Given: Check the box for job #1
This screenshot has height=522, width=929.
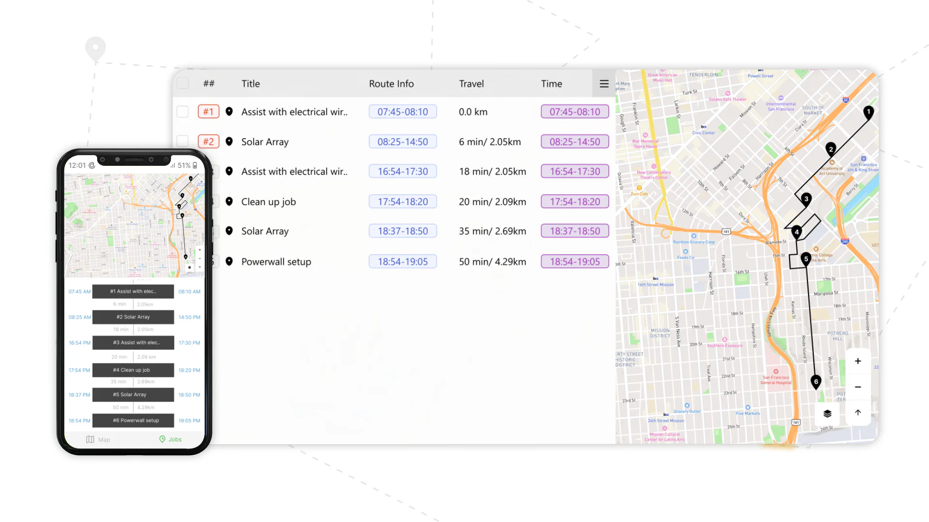Looking at the screenshot, I should 182,112.
